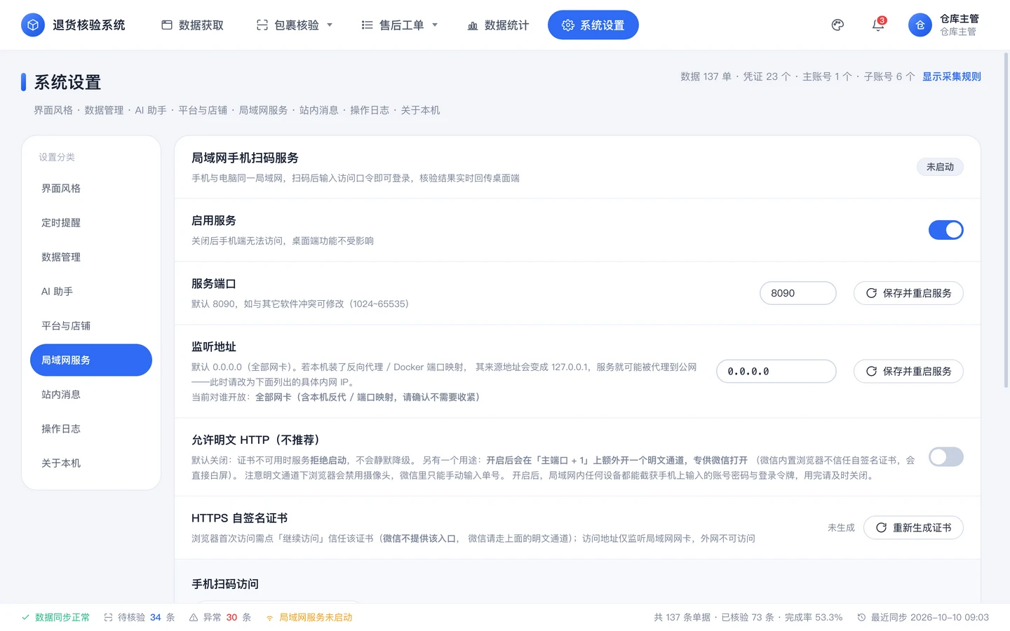Click the wifi icon for 局域网服务未启动
The height and width of the screenshot is (631, 1010).
coord(269,618)
